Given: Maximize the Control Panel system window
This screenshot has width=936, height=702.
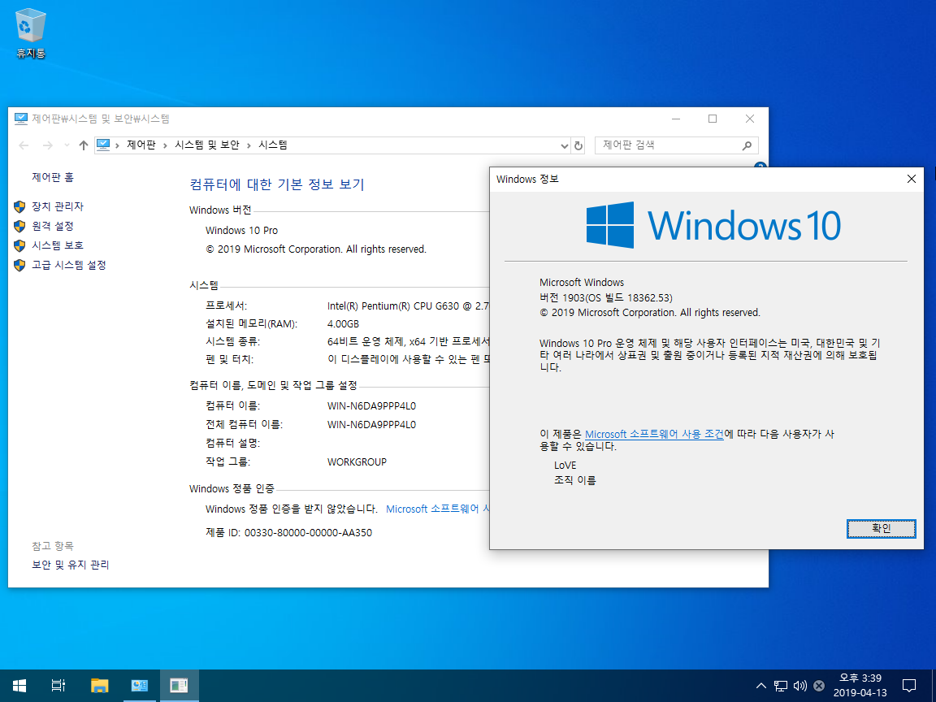Looking at the screenshot, I should coord(712,119).
